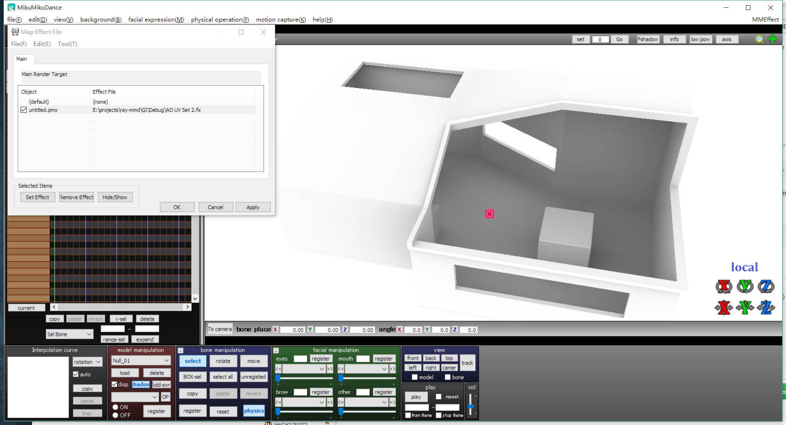Select the green move cross icon top right
Viewport: 786px width, 425px height.
(x=773, y=39)
